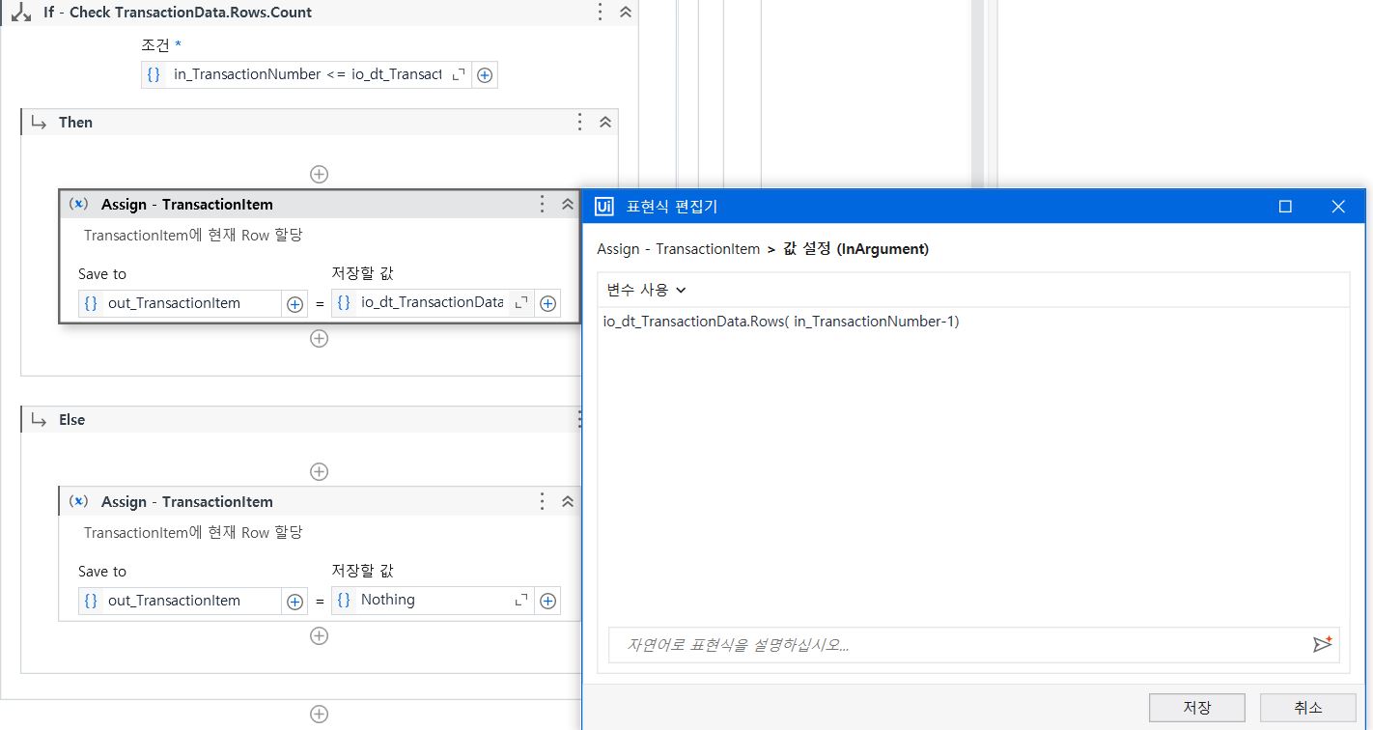Image resolution: width=1373 pixels, height=730 pixels.
Task: Add an activity above the Else Assign
Action: (x=319, y=471)
